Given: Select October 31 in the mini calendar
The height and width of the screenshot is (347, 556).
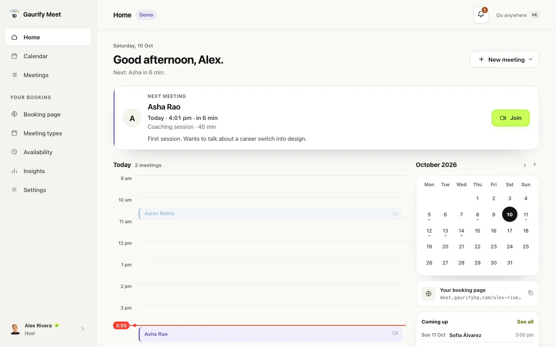Looking at the screenshot, I should [510, 263].
